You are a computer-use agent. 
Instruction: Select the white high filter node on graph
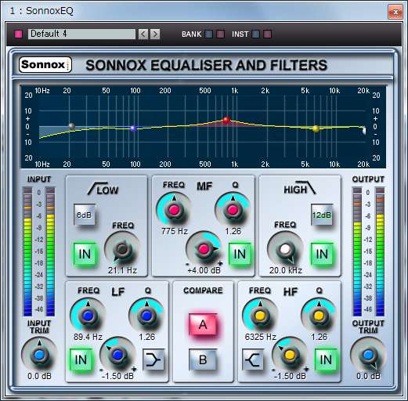coord(364,131)
